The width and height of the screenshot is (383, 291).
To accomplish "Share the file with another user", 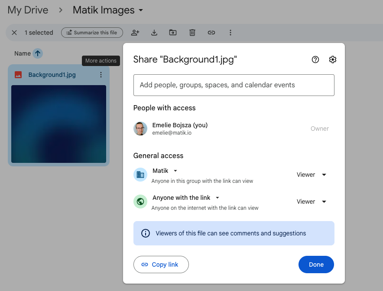I will [x=135, y=33].
